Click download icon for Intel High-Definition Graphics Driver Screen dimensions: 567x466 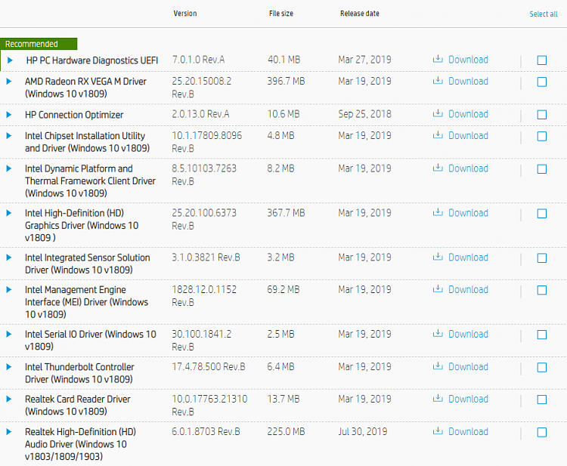(438, 213)
